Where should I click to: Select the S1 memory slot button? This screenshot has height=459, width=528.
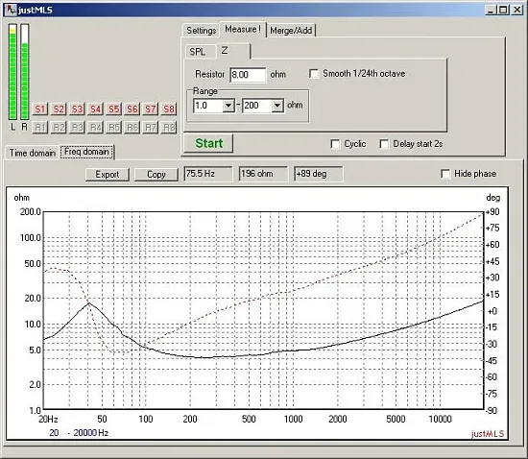(39, 109)
